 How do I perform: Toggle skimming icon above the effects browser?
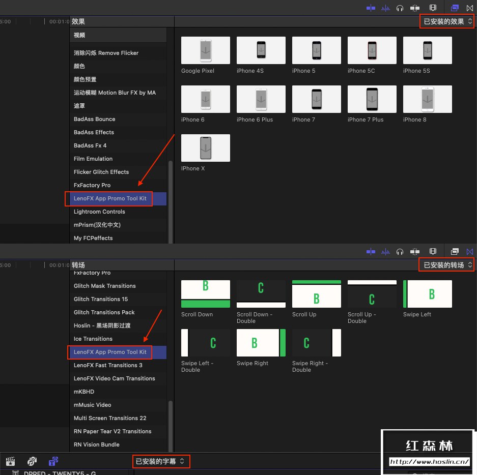tap(371, 8)
